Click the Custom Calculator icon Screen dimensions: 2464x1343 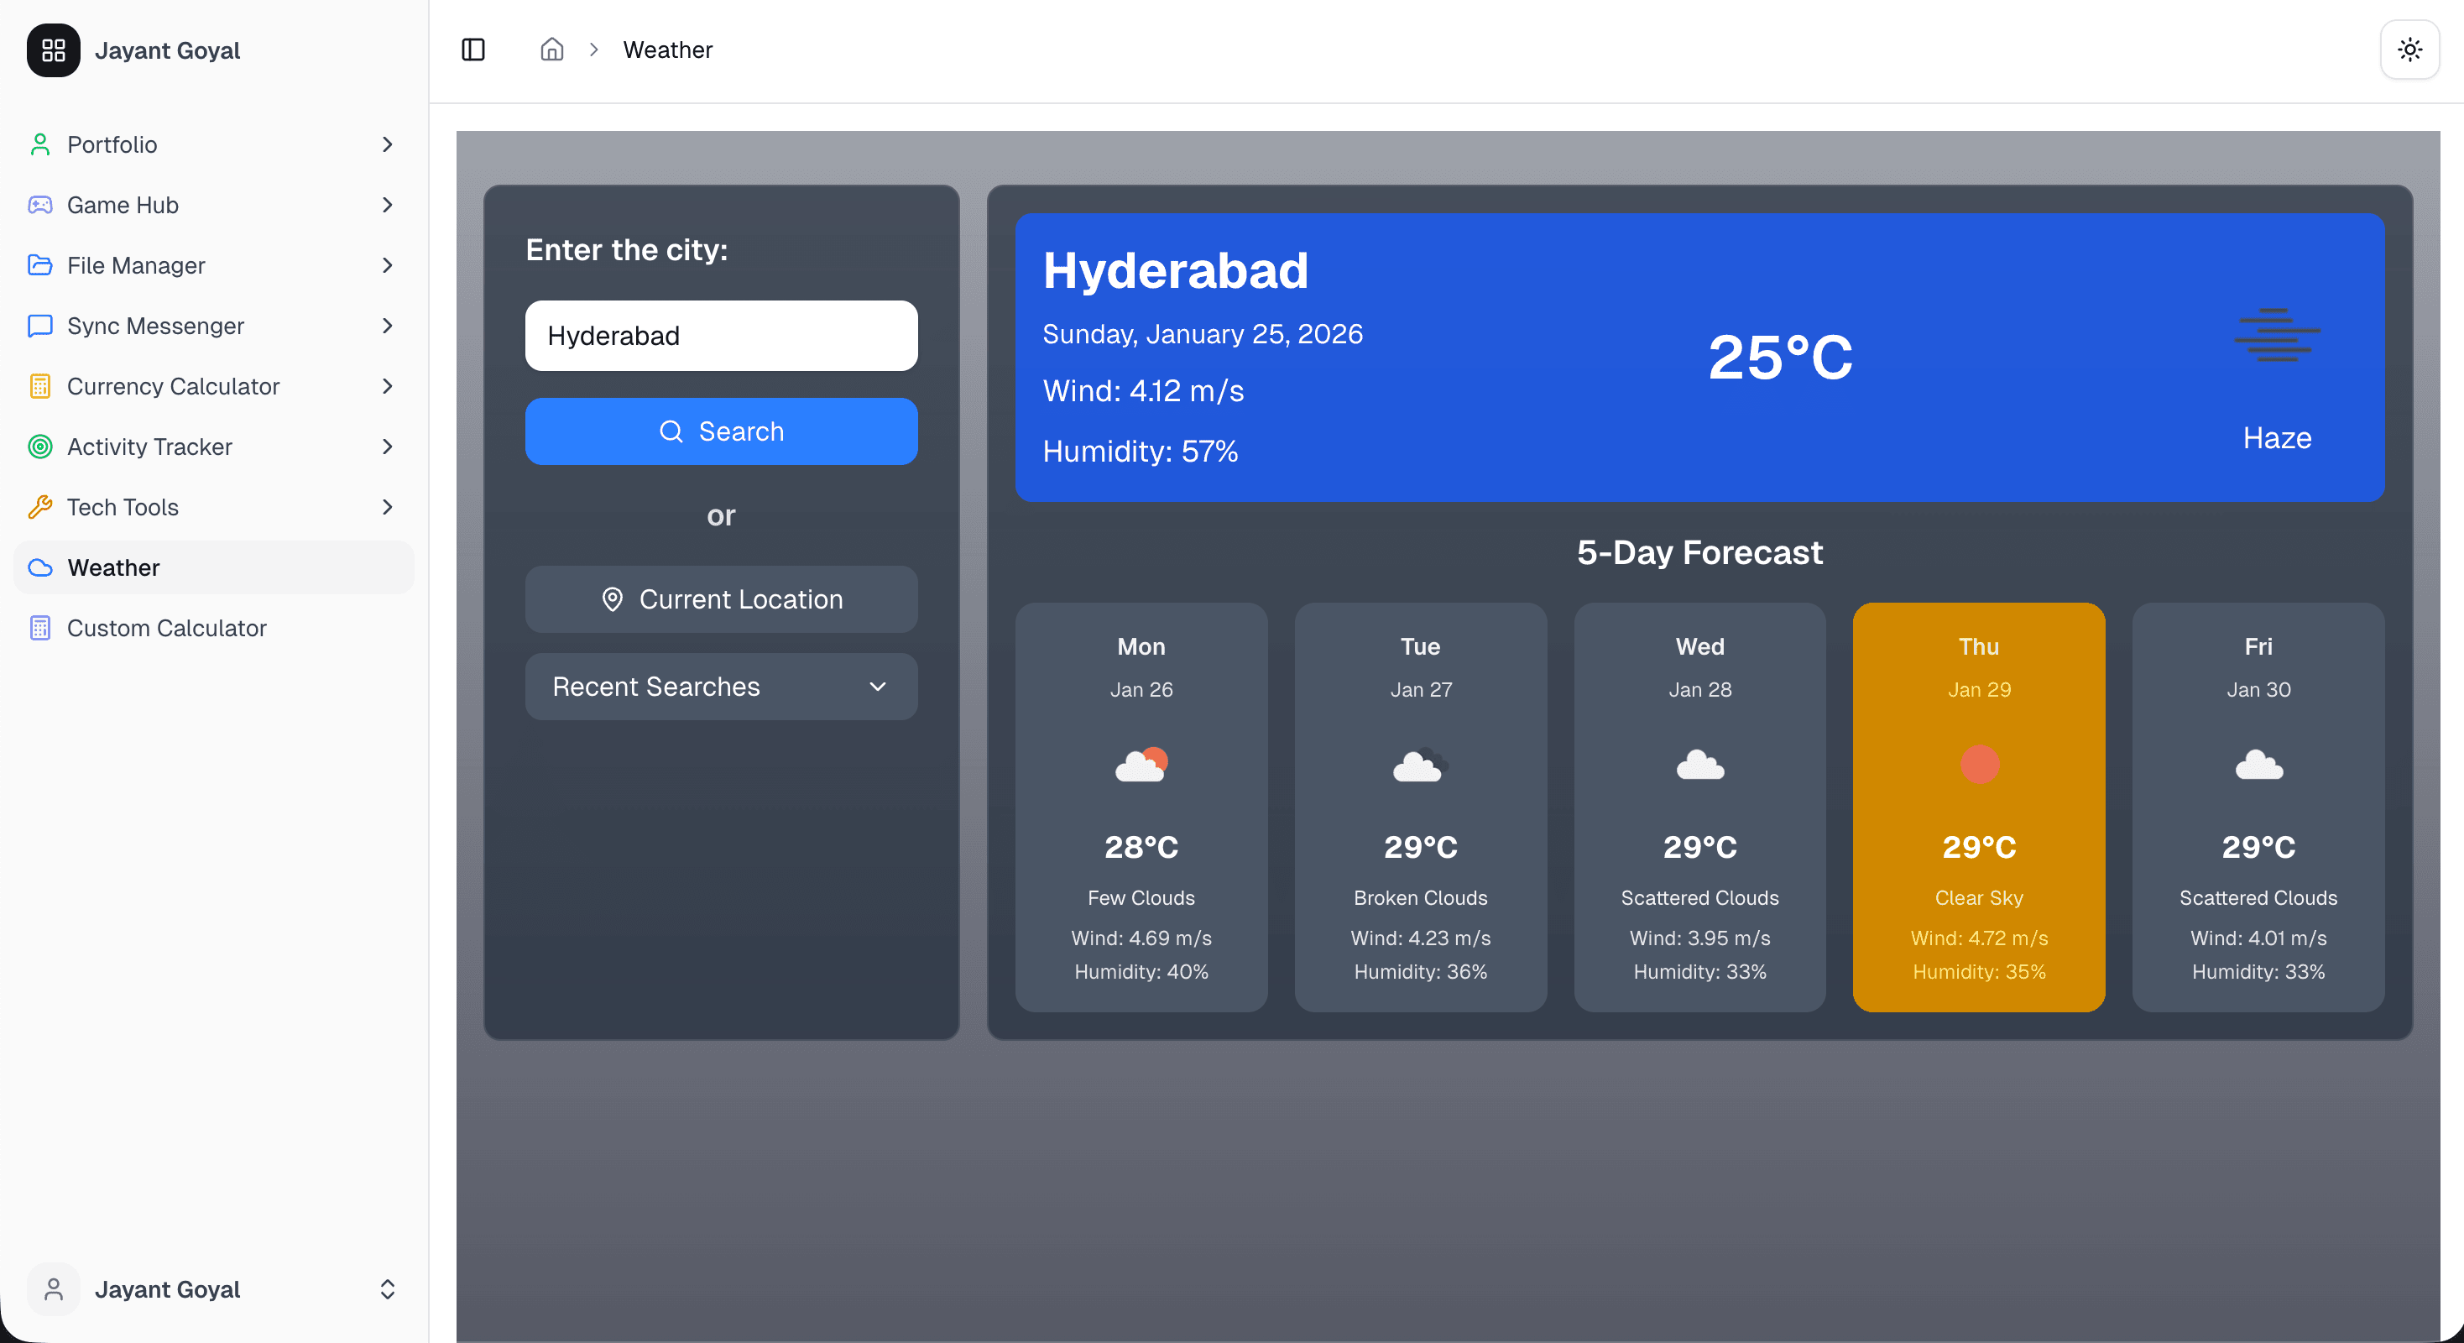(x=40, y=628)
